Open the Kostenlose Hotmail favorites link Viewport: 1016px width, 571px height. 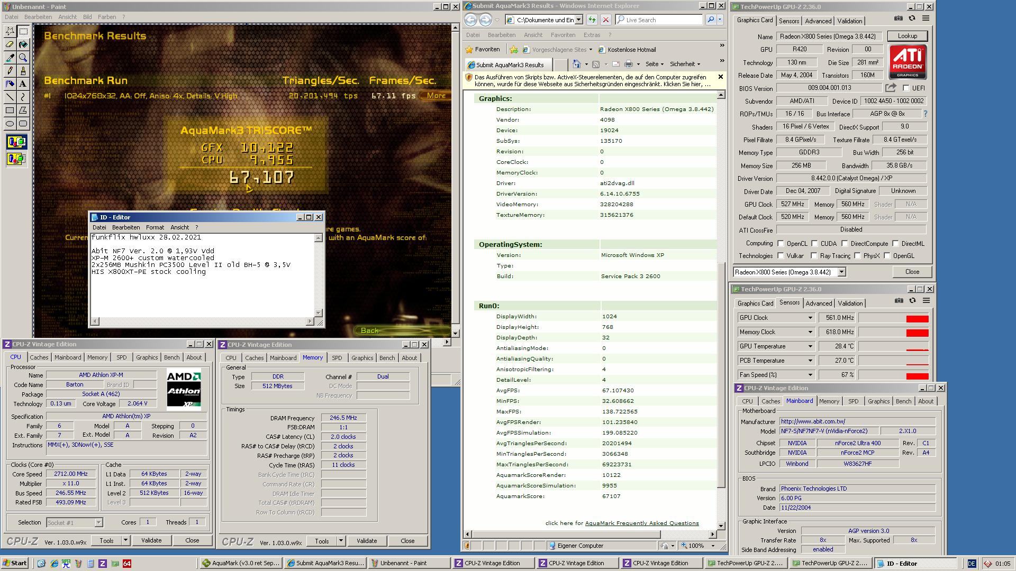[627, 50]
